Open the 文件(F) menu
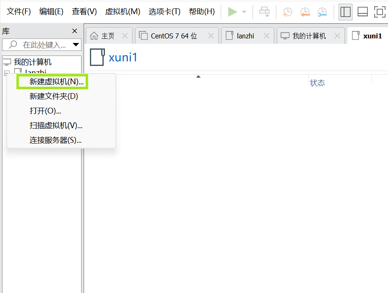This screenshot has height=293, width=388. pyautogui.click(x=18, y=12)
